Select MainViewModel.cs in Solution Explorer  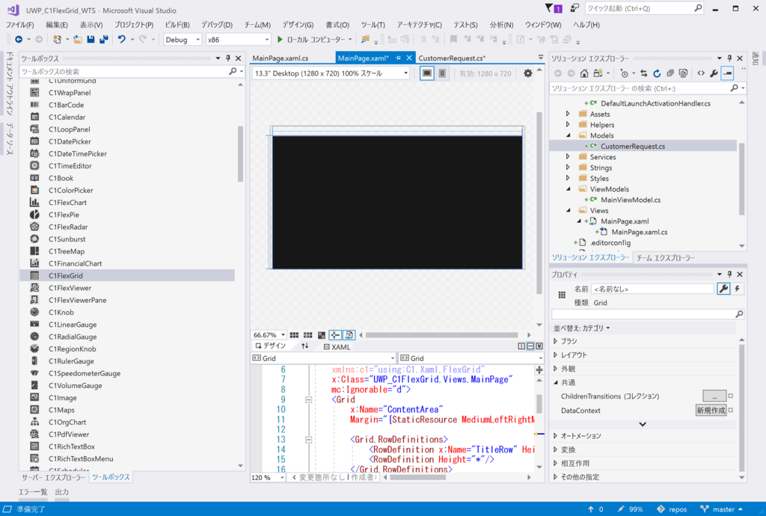(x=630, y=200)
